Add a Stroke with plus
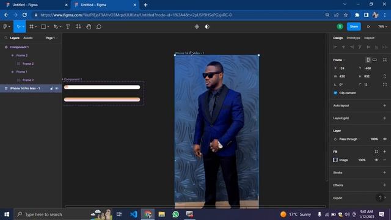The height and width of the screenshot is (220, 391). [384, 172]
